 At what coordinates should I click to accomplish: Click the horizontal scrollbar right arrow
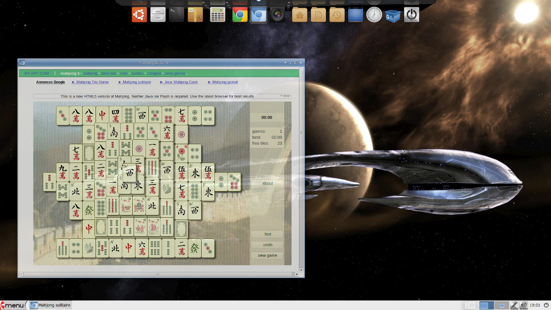[x=297, y=274]
